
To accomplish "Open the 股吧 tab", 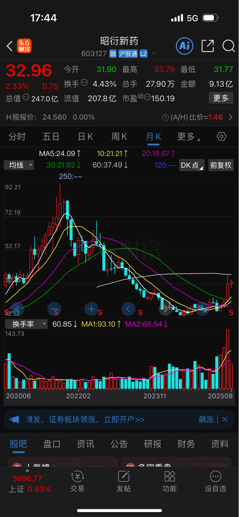I will click(x=18, y=444).
